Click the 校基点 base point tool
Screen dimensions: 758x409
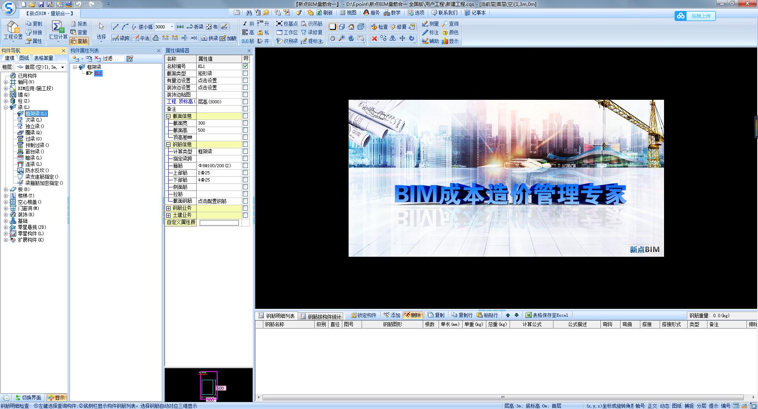[x=287, y=24]
